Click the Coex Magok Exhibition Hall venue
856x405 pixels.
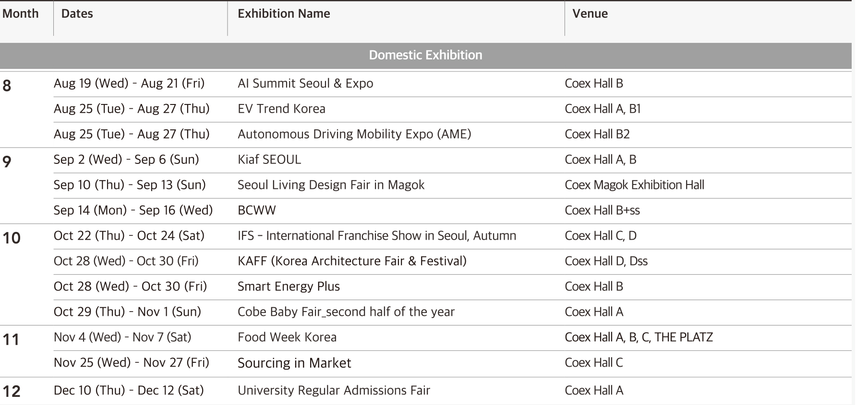(x=634, y=185)
